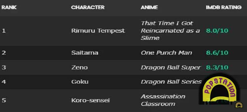Click the 8.0/10 rating value
The width and height of the screenshot is (247, 112).
pyautogui.click(x=217, y=31)
